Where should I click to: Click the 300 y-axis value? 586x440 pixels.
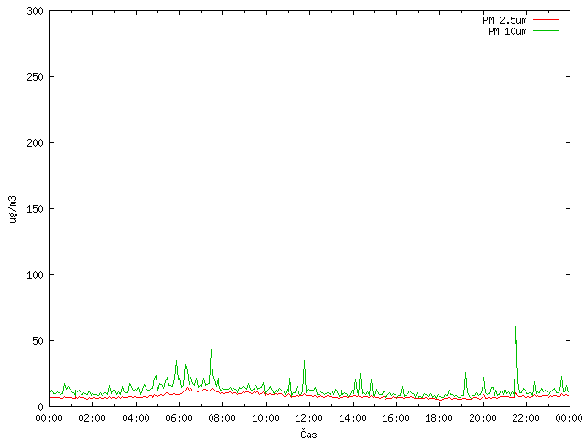tap(35, 11)
